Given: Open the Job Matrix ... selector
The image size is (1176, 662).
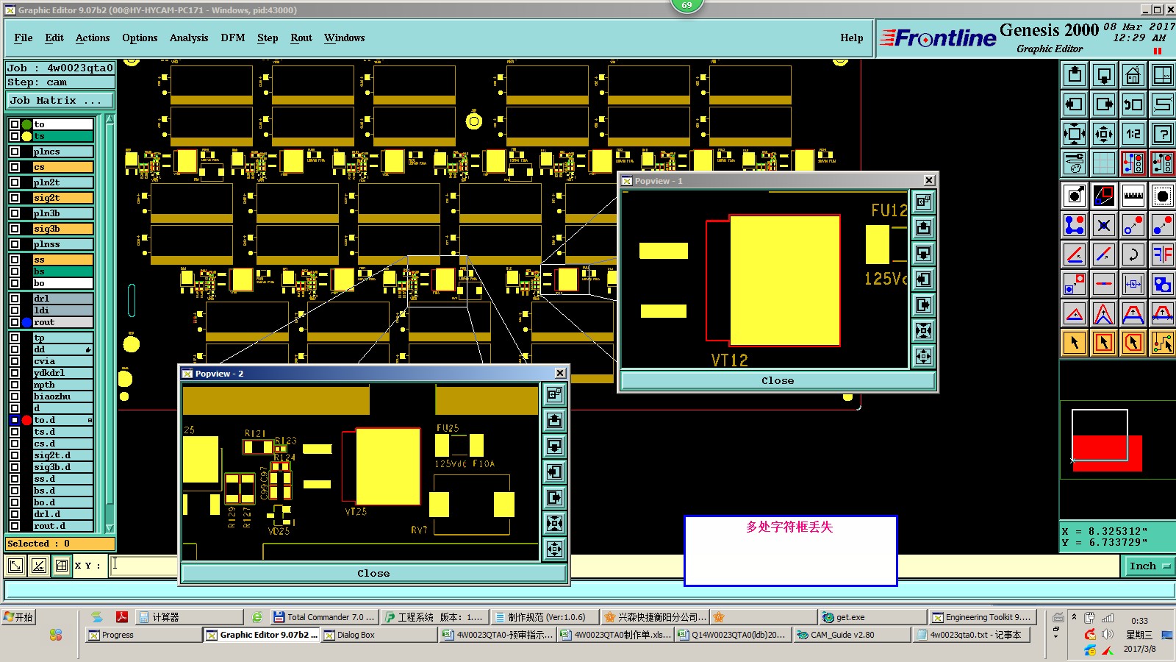Looking at the screenshot, I should pyautogui.click(x=61, y=101).
